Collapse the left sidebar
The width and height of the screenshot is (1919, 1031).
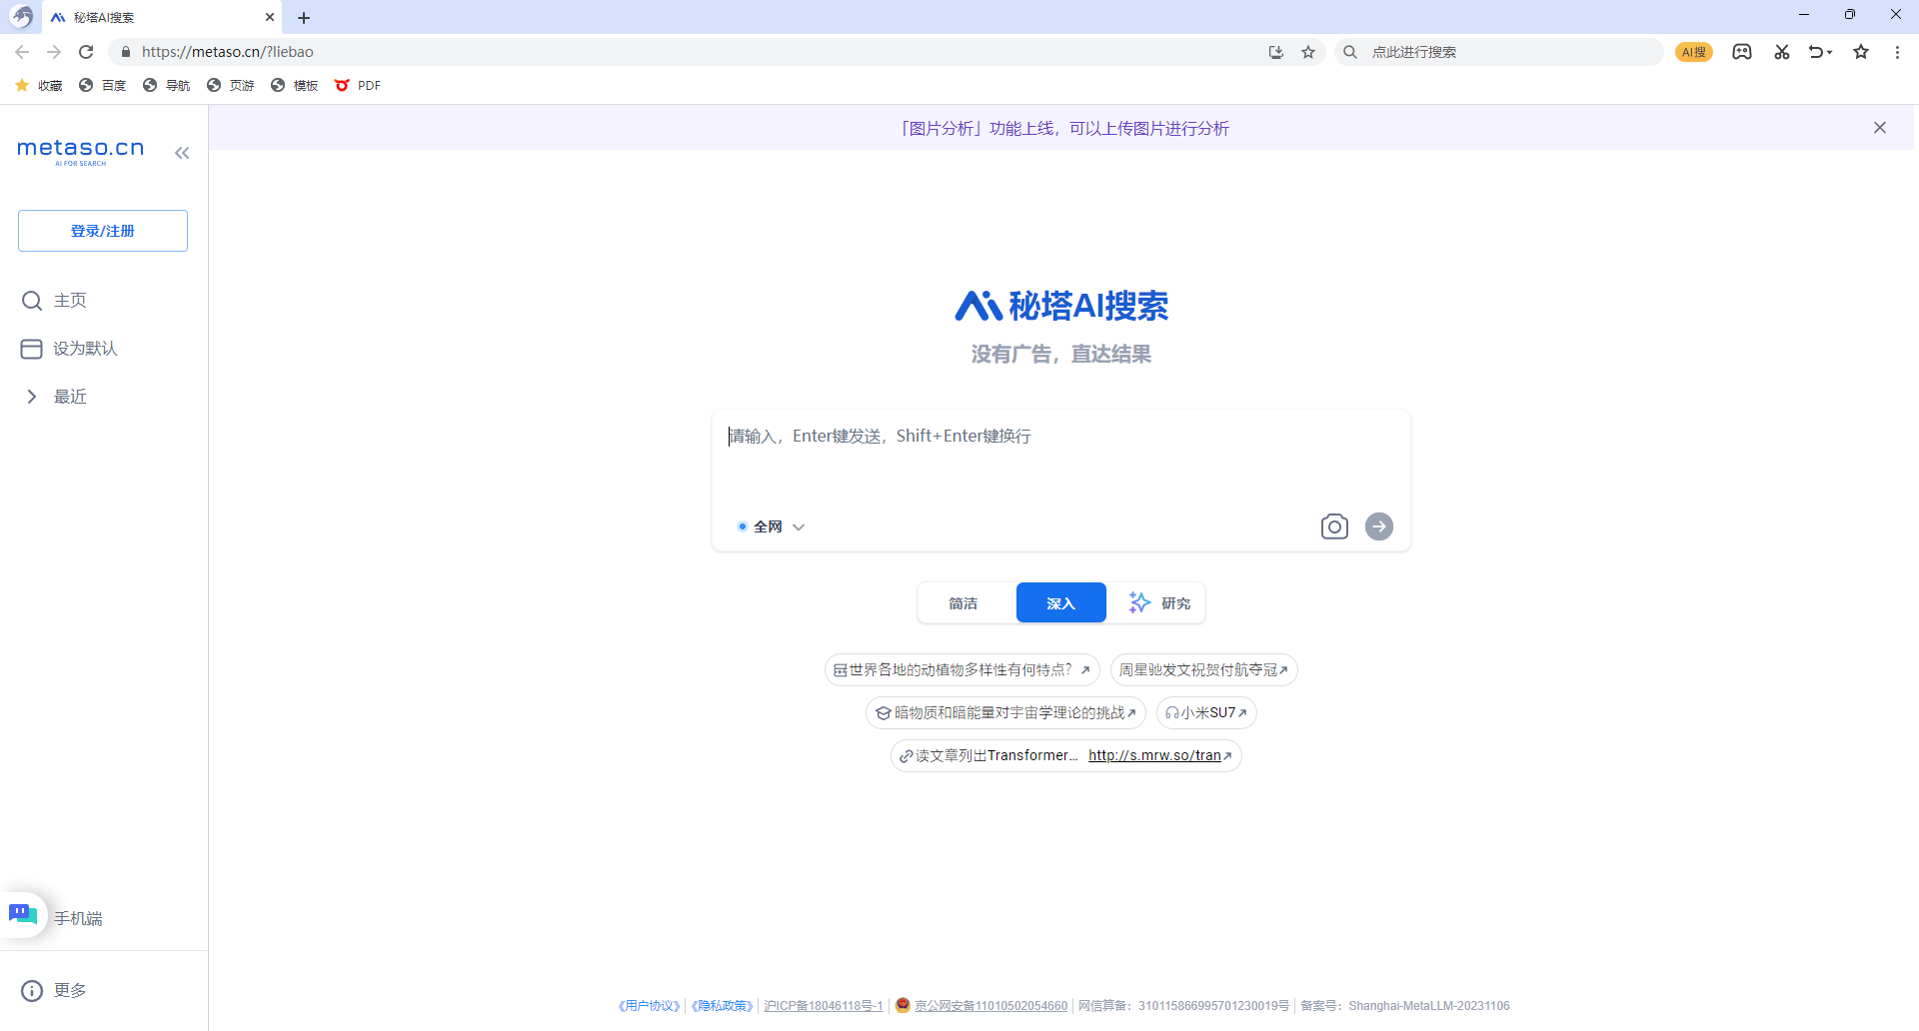[182, 152]
